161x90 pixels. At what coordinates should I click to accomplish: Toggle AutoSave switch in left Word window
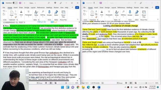[x=15, y=3]
